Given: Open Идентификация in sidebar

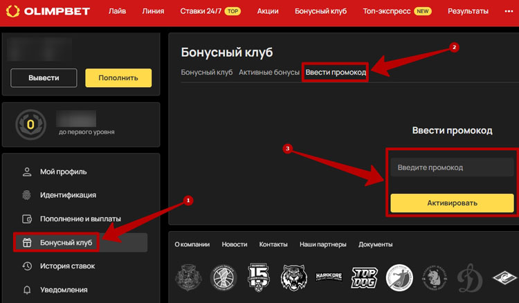Looking at the screenshot, I should pyautogui.click(x=69, y=195).
